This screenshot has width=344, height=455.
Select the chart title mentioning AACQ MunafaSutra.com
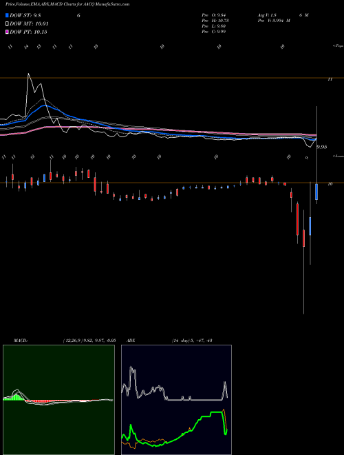[x=67, y=4]
